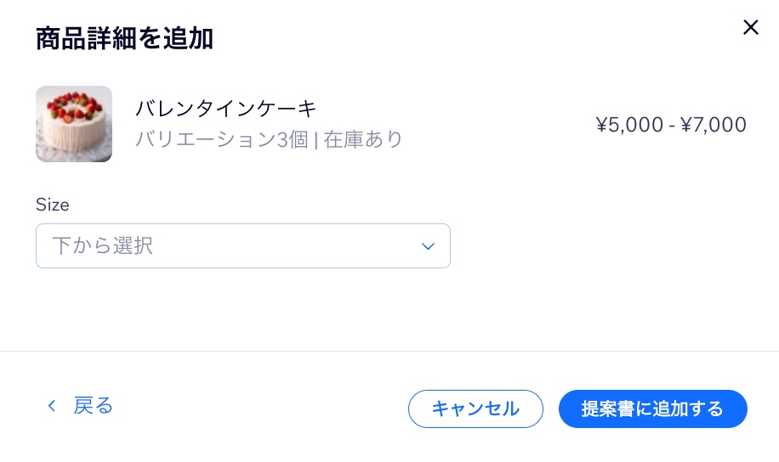Click the バレンタインケーキ cake thumbnail
The width and height of the screenshot is (779, 462).
pos(74,124)
